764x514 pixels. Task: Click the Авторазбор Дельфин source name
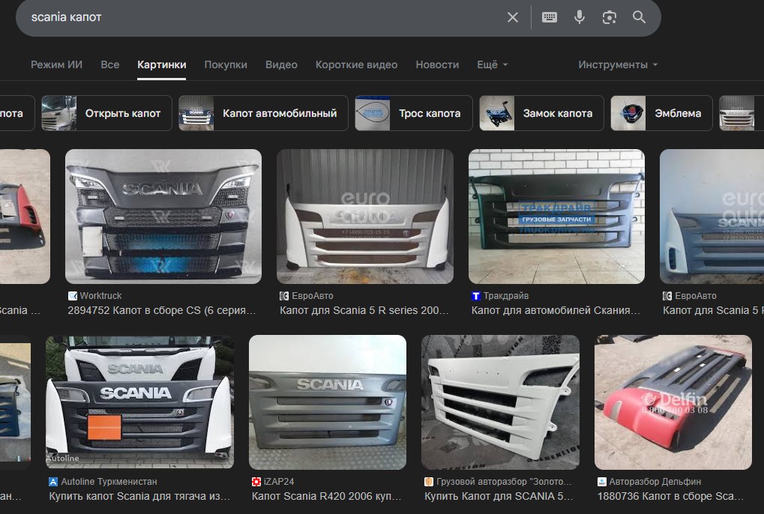(655, 482)
